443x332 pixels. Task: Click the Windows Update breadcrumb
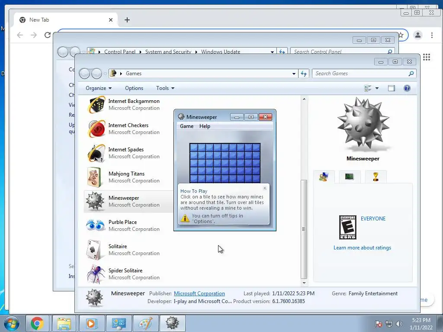tap(221, 52)
